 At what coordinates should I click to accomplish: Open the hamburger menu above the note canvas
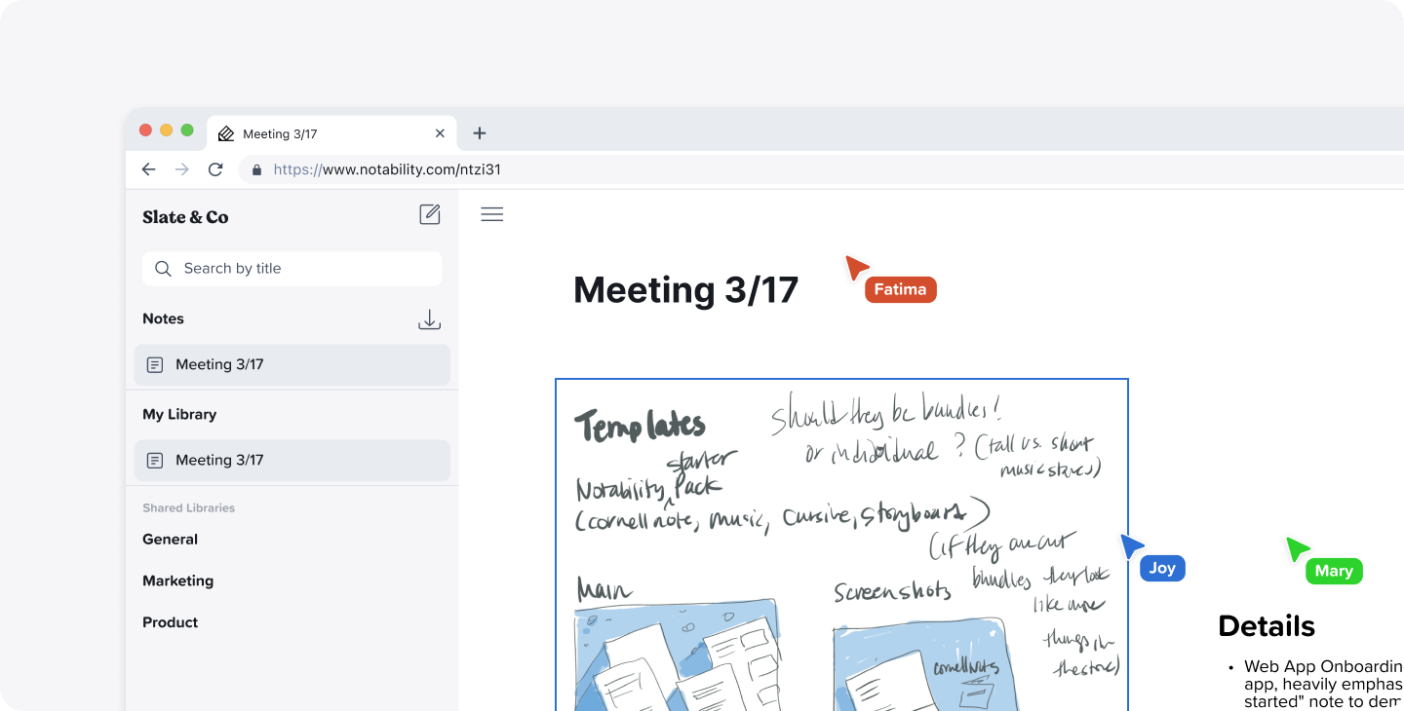(x=492, y=214)
